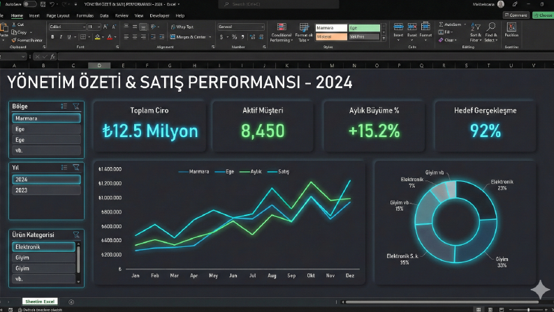Click the Paste clipboard icon
The width and height of the screenshot is (554, 312).
[x=4, y=28]
